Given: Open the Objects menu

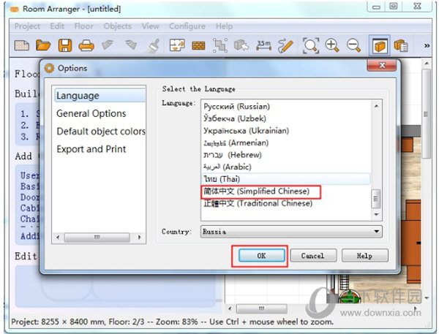Looking at the screenshot, I should click(x=117, y=26).
